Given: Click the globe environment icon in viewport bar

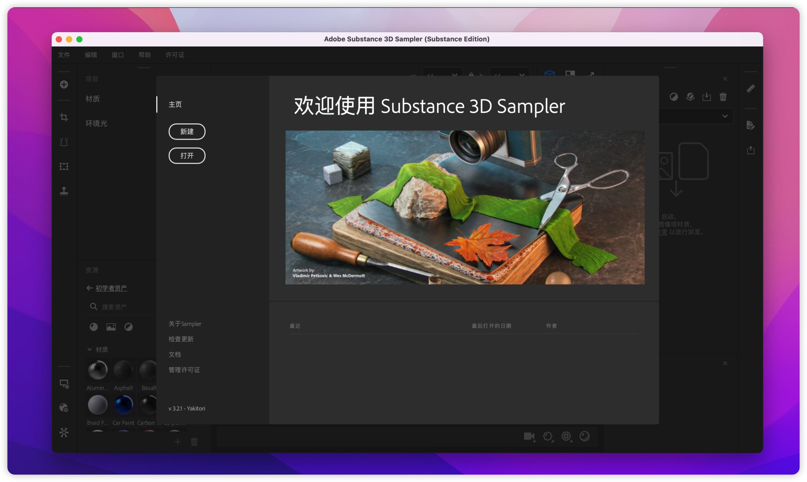Looking at the screenshot, I should point(566,436).
